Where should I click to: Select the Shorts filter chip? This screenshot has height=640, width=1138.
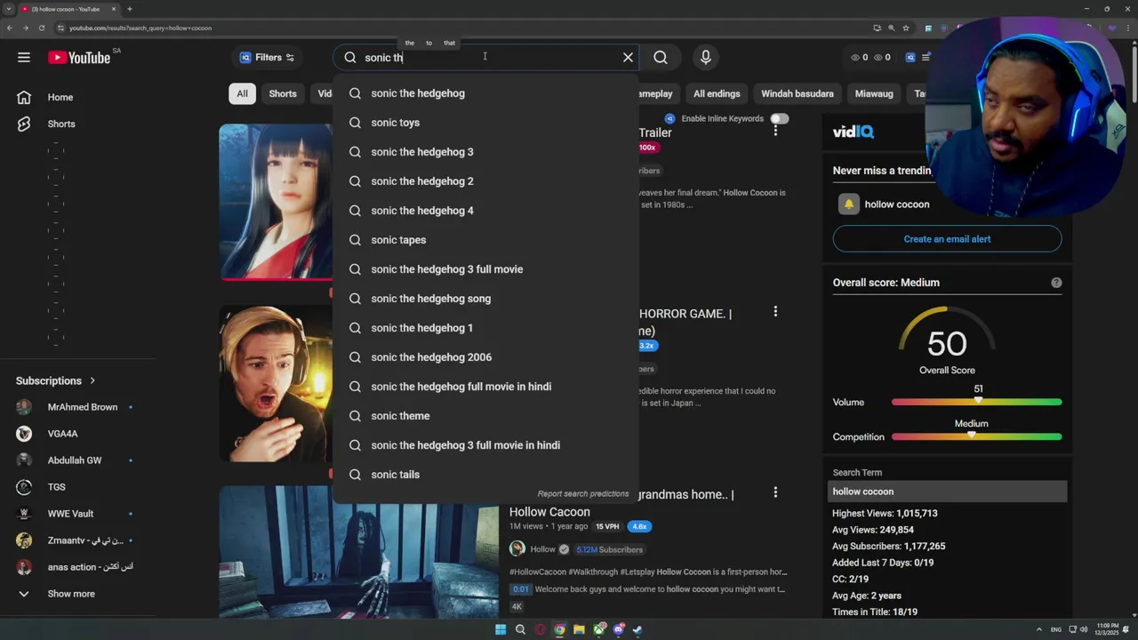[283, 93]
